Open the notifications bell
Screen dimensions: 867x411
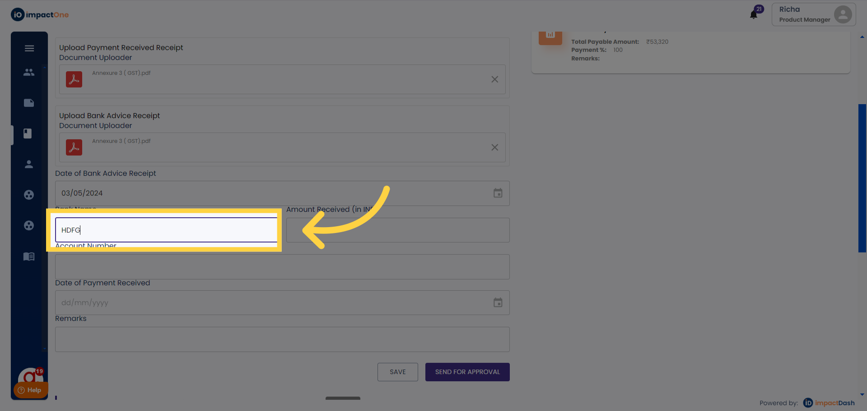754,14
